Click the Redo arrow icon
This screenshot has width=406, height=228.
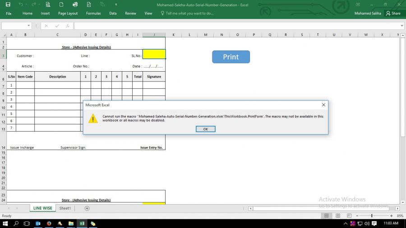coord(34,5)
